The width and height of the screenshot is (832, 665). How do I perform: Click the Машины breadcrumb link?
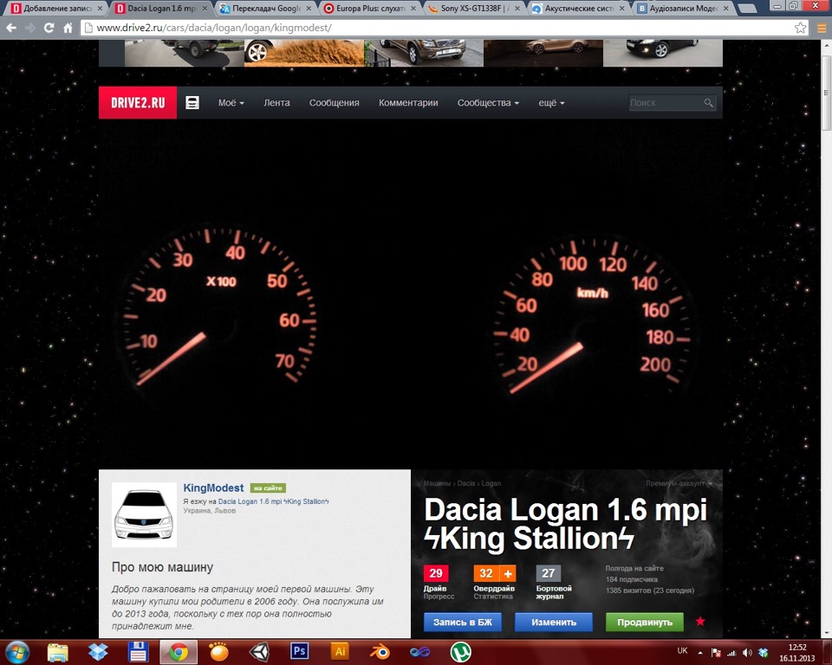tap(436, 483)
